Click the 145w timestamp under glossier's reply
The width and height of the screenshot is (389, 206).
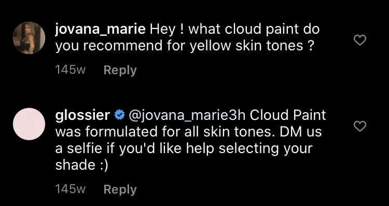tap(70, 189)
